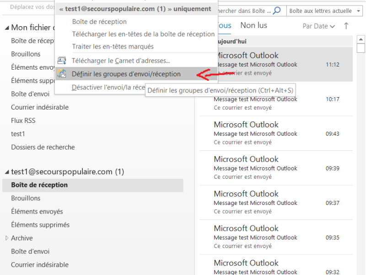Open Brouillons under Mon fichier

point(26,54)
